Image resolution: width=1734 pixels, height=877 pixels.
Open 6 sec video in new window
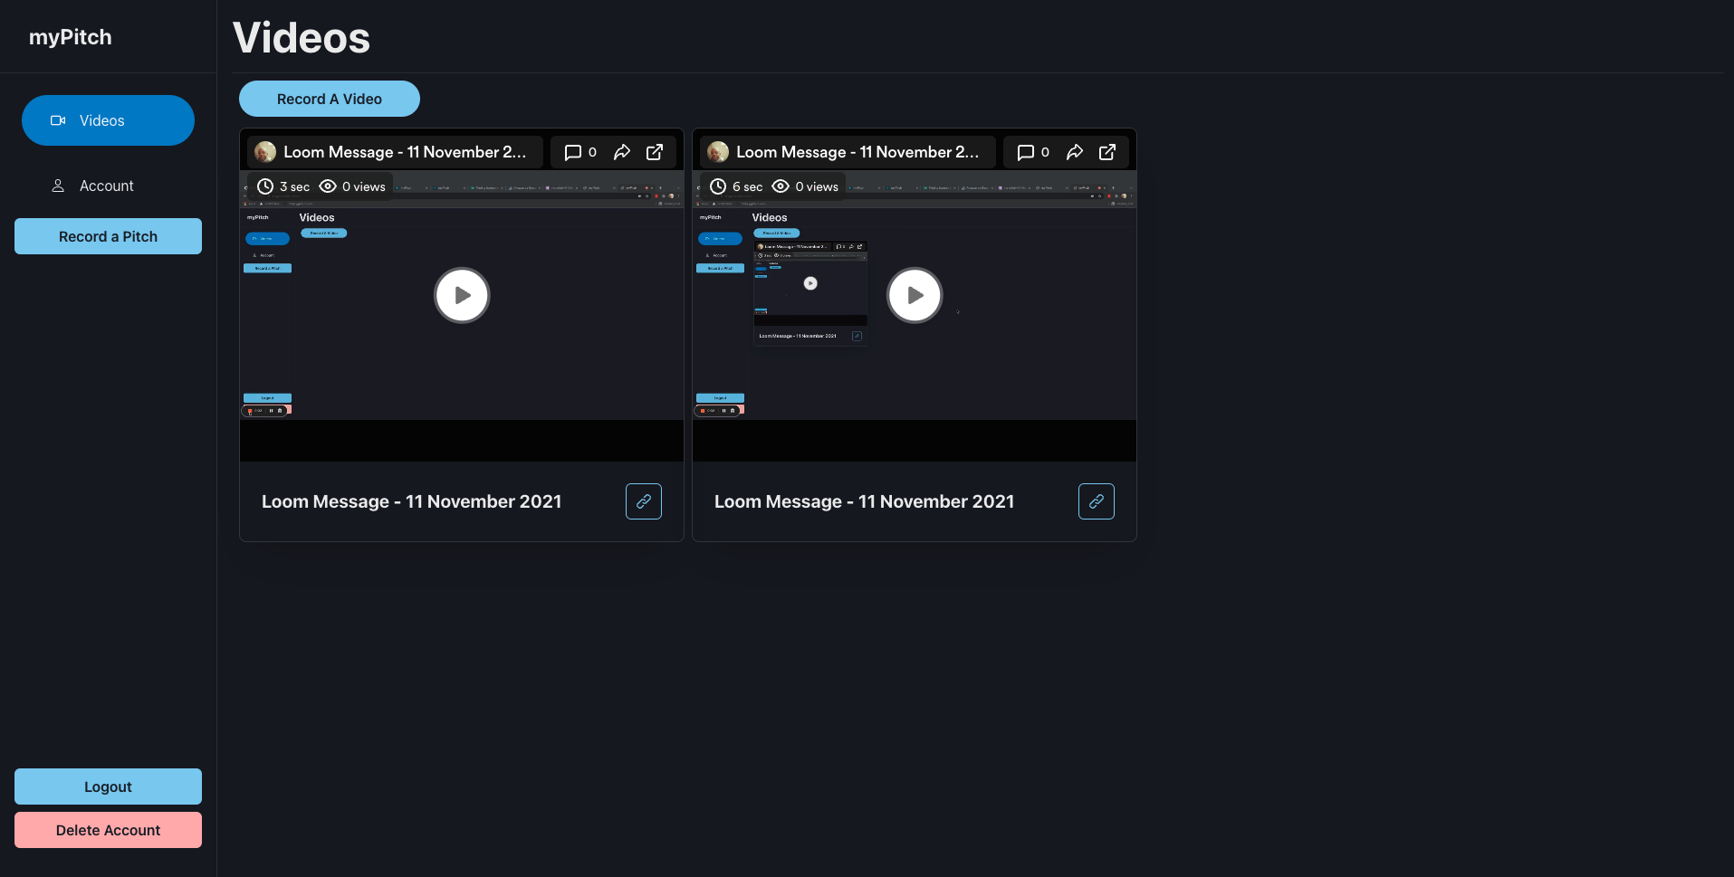[x=1107, y=152]
